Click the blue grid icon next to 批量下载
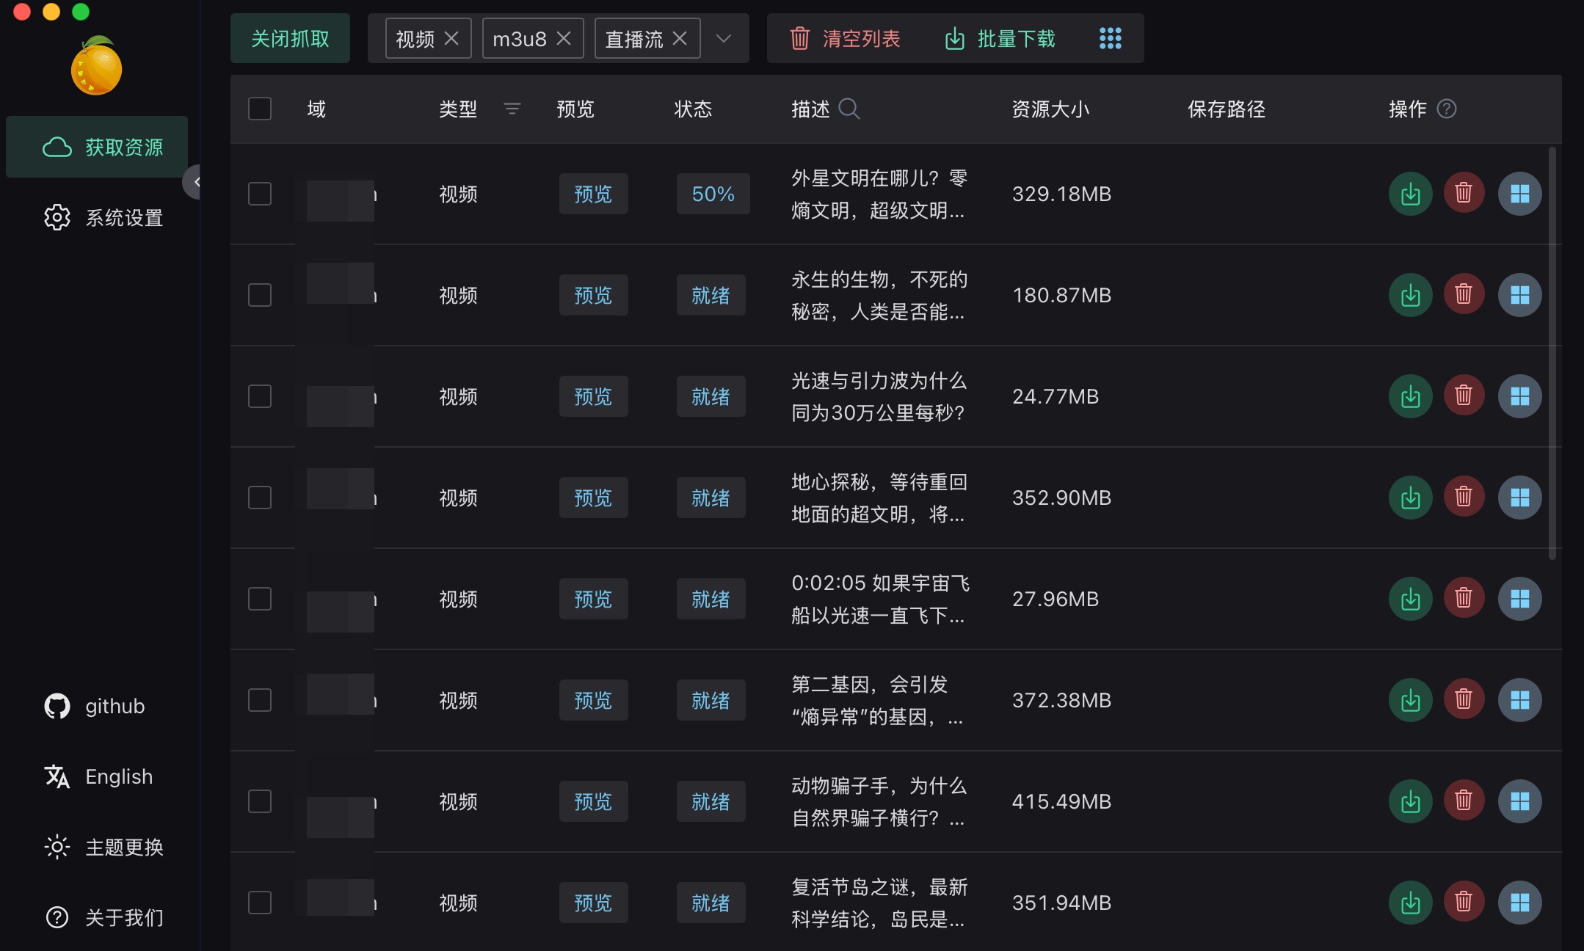 (1110, 38)
